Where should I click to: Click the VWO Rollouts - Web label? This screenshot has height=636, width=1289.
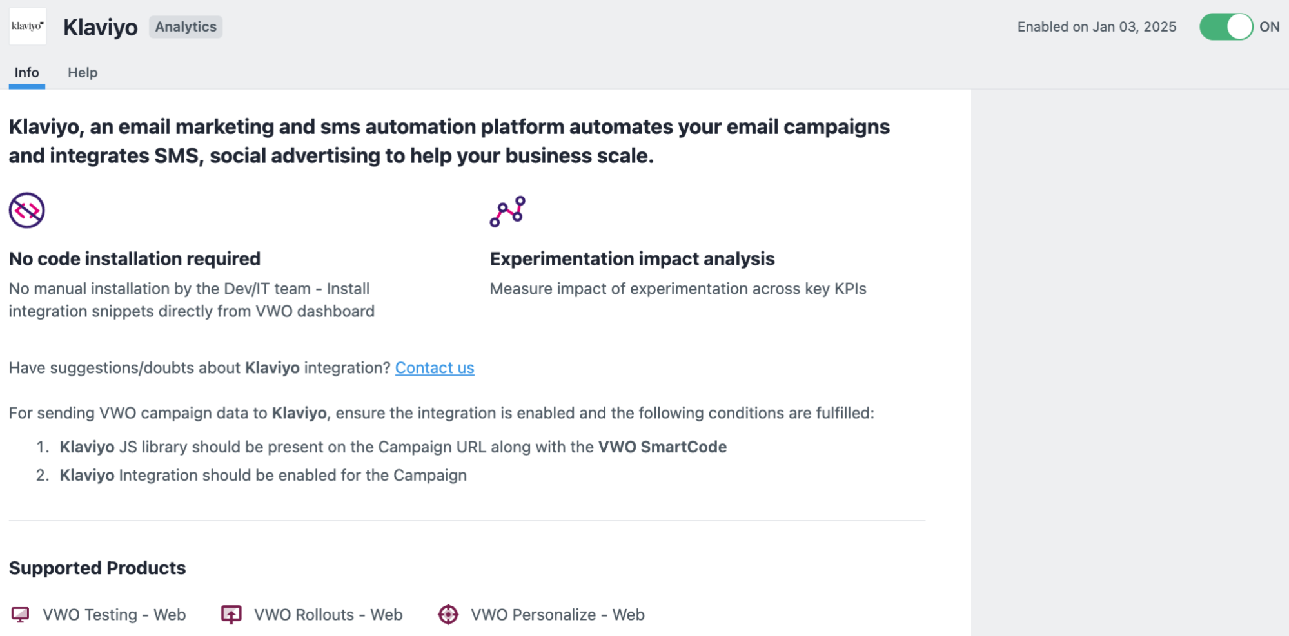[x=328, y=615]
